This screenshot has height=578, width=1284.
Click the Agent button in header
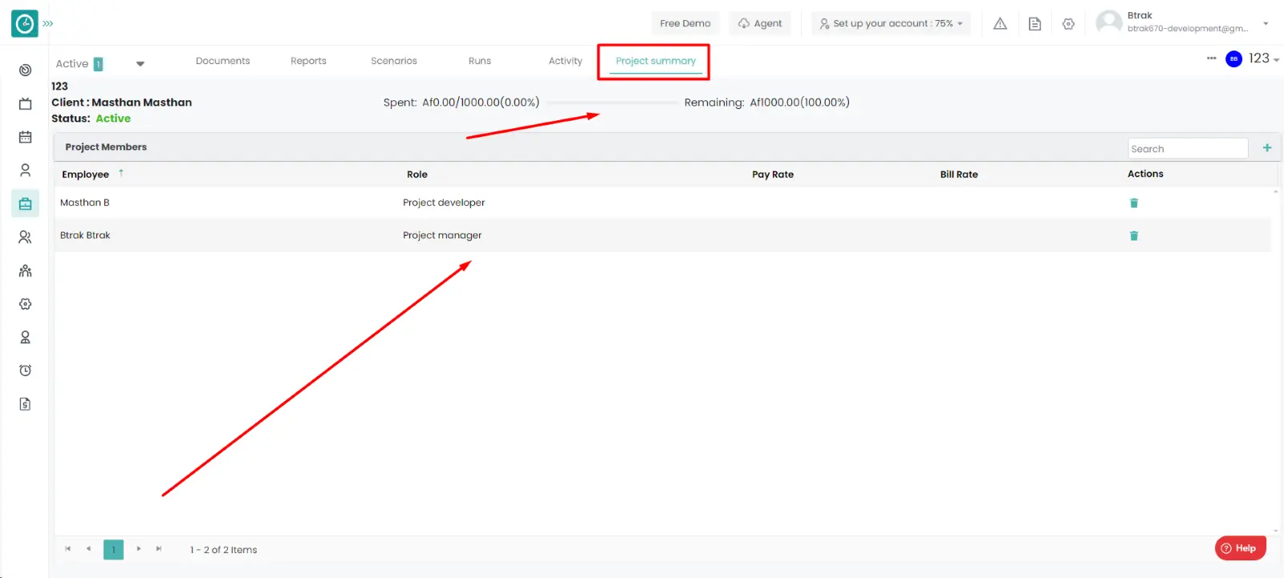click(x=760, y=24)
